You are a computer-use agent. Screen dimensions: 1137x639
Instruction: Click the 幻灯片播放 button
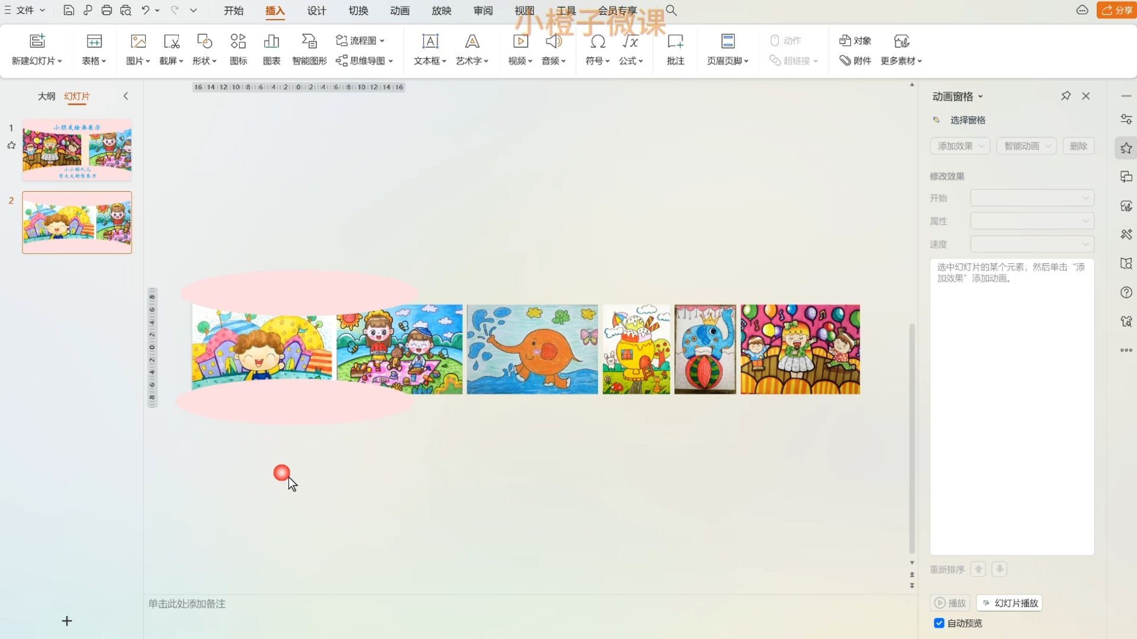coord(1010,603)
